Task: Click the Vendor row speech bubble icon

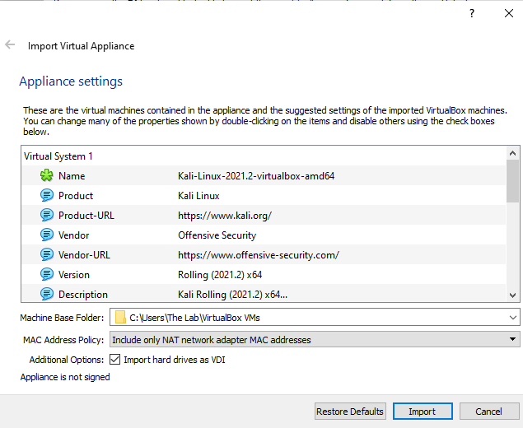Action: (x=47, y=235)
